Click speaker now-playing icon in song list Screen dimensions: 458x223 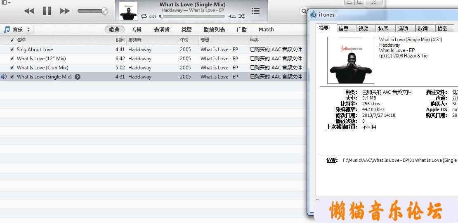pyautogui.click(x=4, y=76)
